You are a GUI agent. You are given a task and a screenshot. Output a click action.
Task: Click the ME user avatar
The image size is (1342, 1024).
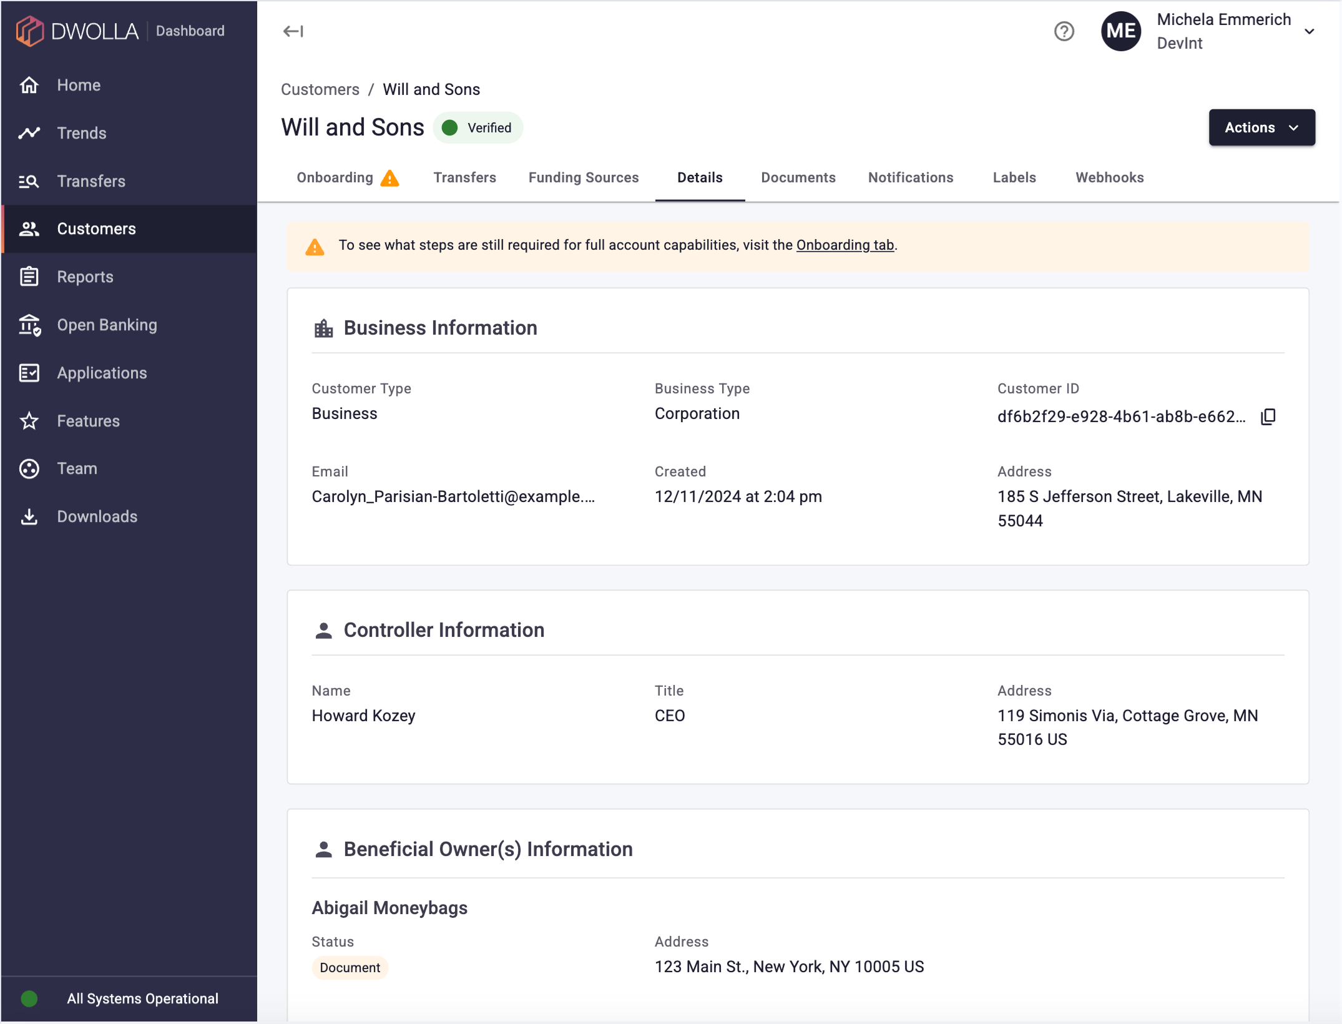coord(1121,31)
